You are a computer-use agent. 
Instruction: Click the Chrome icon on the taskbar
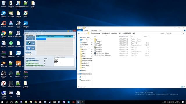[35, 102]
